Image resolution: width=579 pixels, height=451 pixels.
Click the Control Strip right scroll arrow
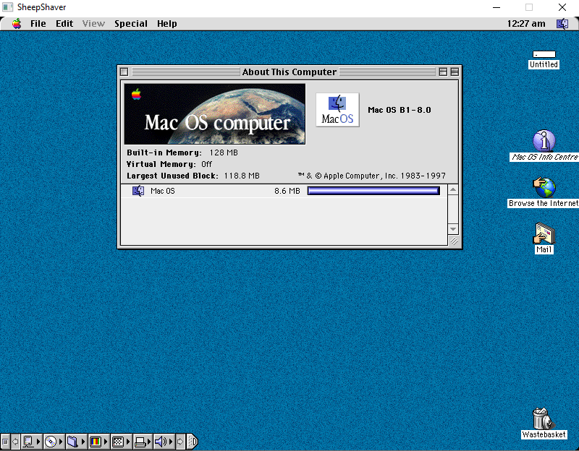coord(180,442)
